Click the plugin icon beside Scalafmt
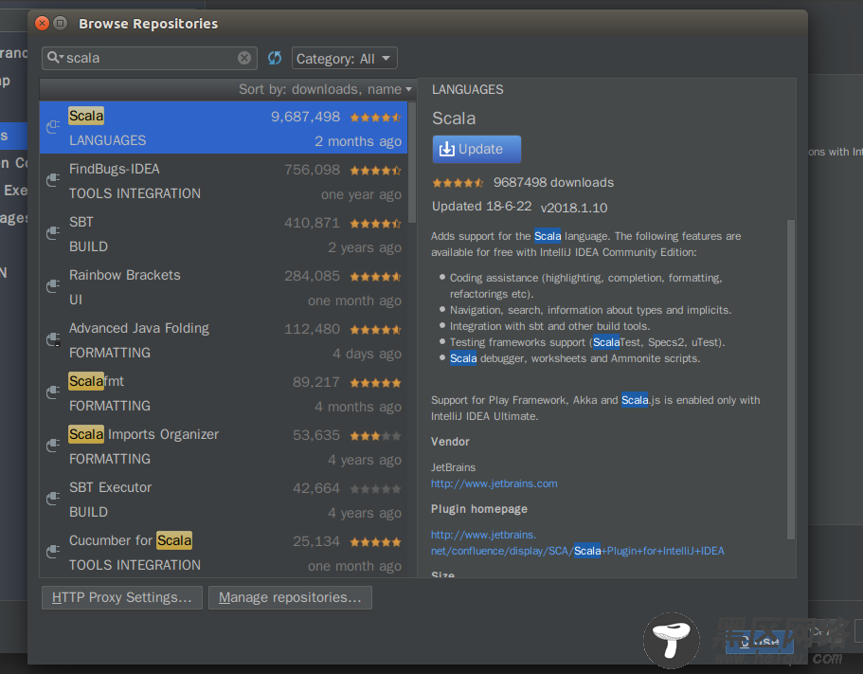Screen dimensions: 863x674 click(53, 392)
